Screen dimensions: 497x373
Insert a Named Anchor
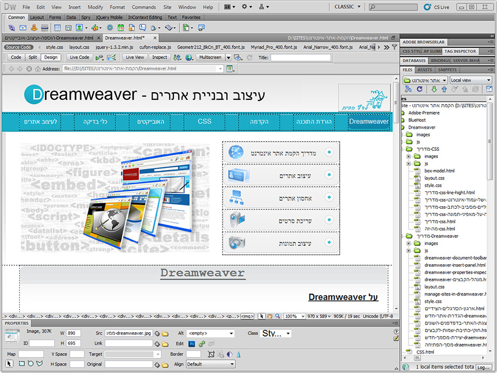34,28
